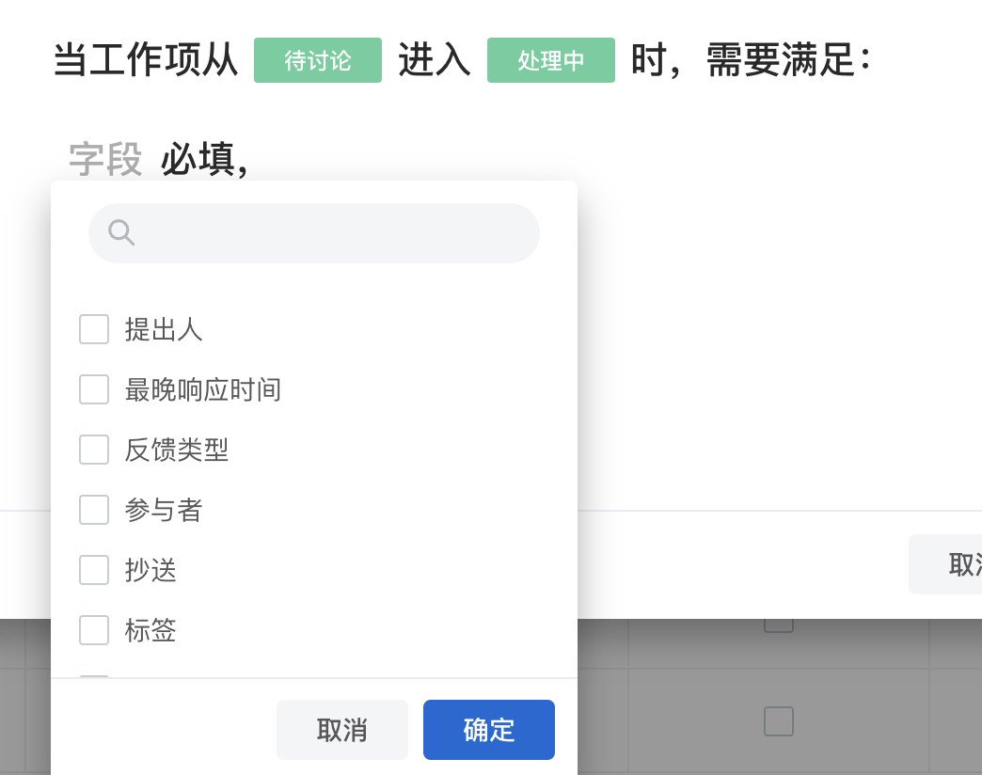Viewport: 982px width, 775px height.
Task: Focus the field search input box
Action: [314, 233]
